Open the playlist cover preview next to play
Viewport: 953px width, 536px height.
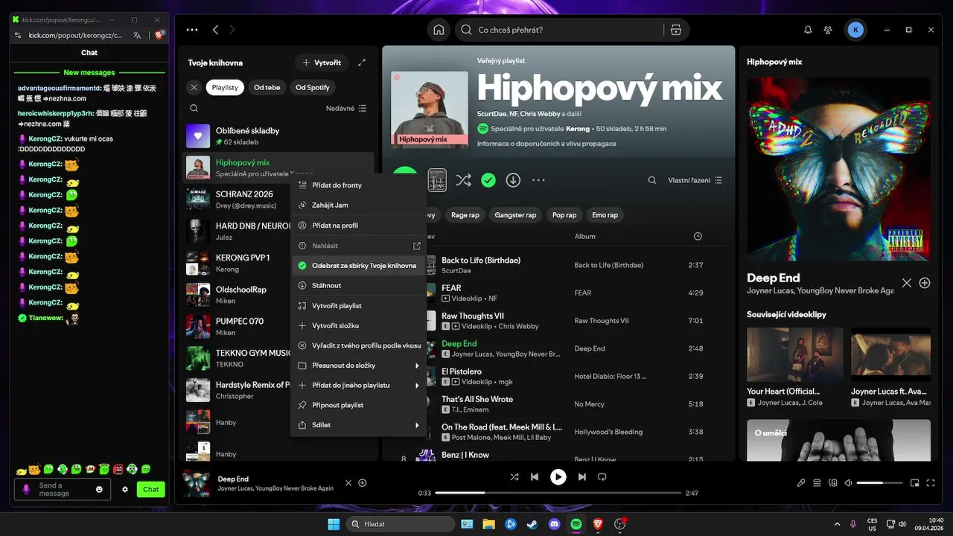pos(437,179)
